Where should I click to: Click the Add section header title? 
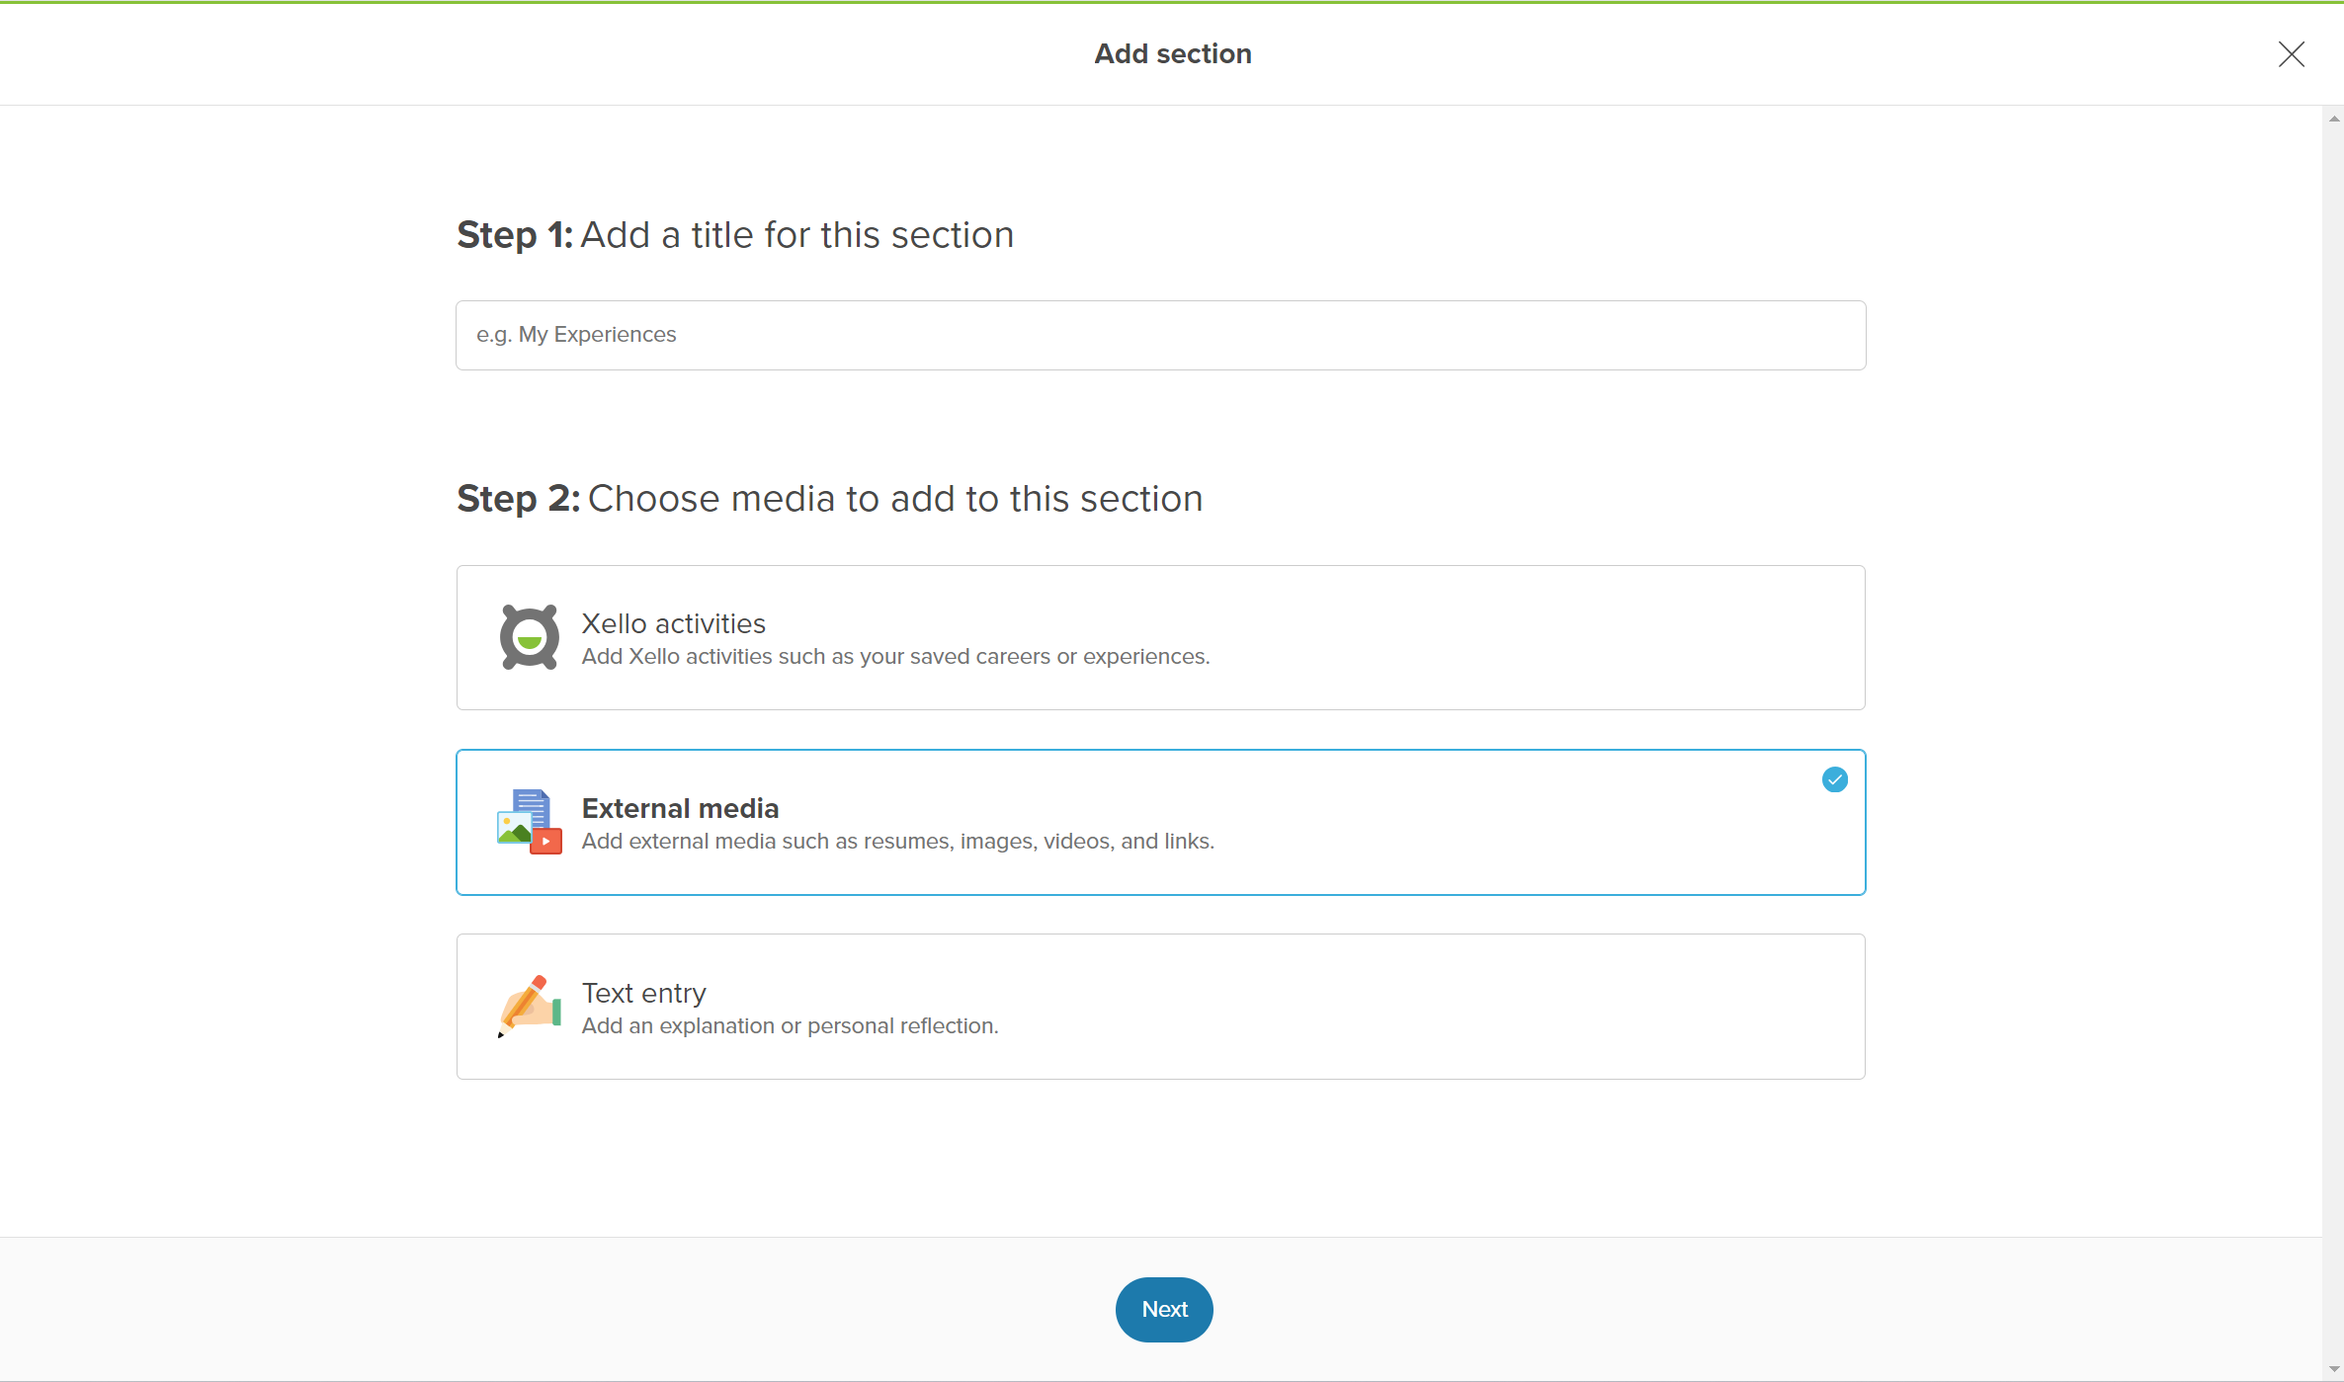[x=1172, y=54]
